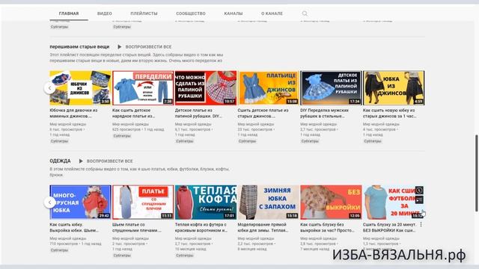Open 'Как сшить юбку. Выкройка юбки' title
This screenshot has width=479, height=269.
[74, 227]
